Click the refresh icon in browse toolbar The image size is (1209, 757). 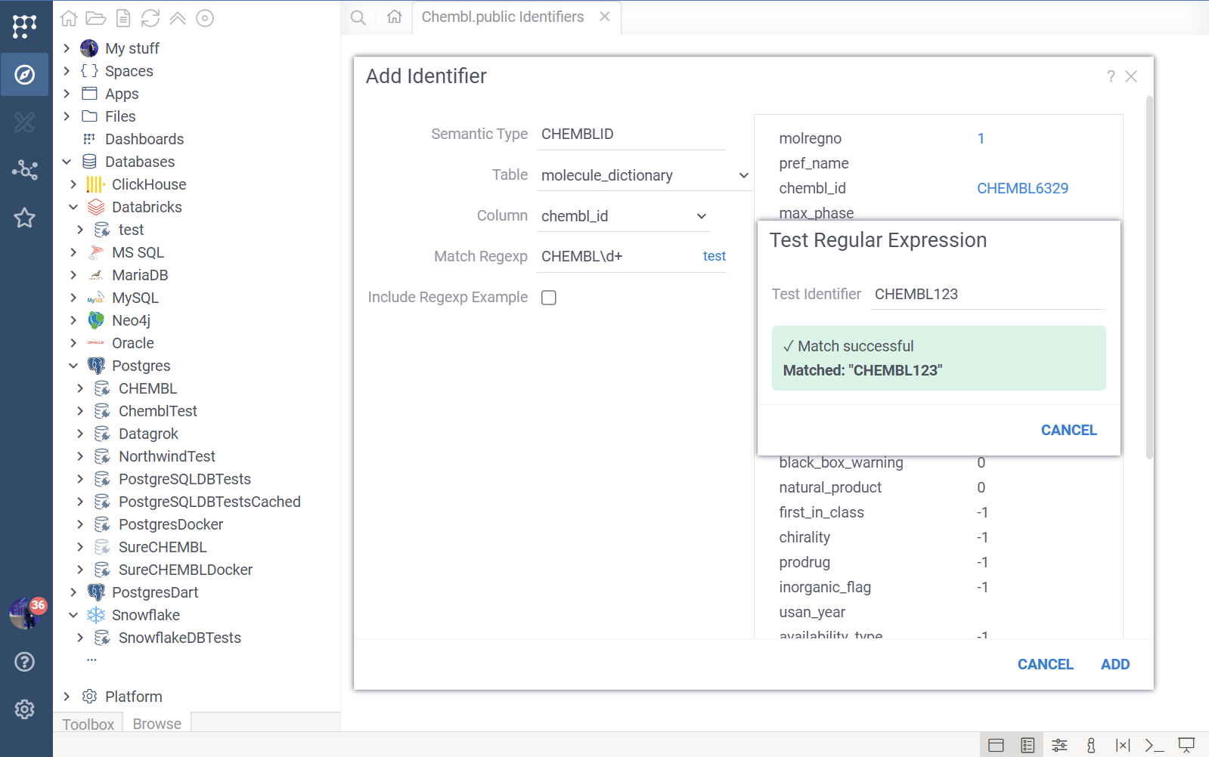click(x=150, y=18)
